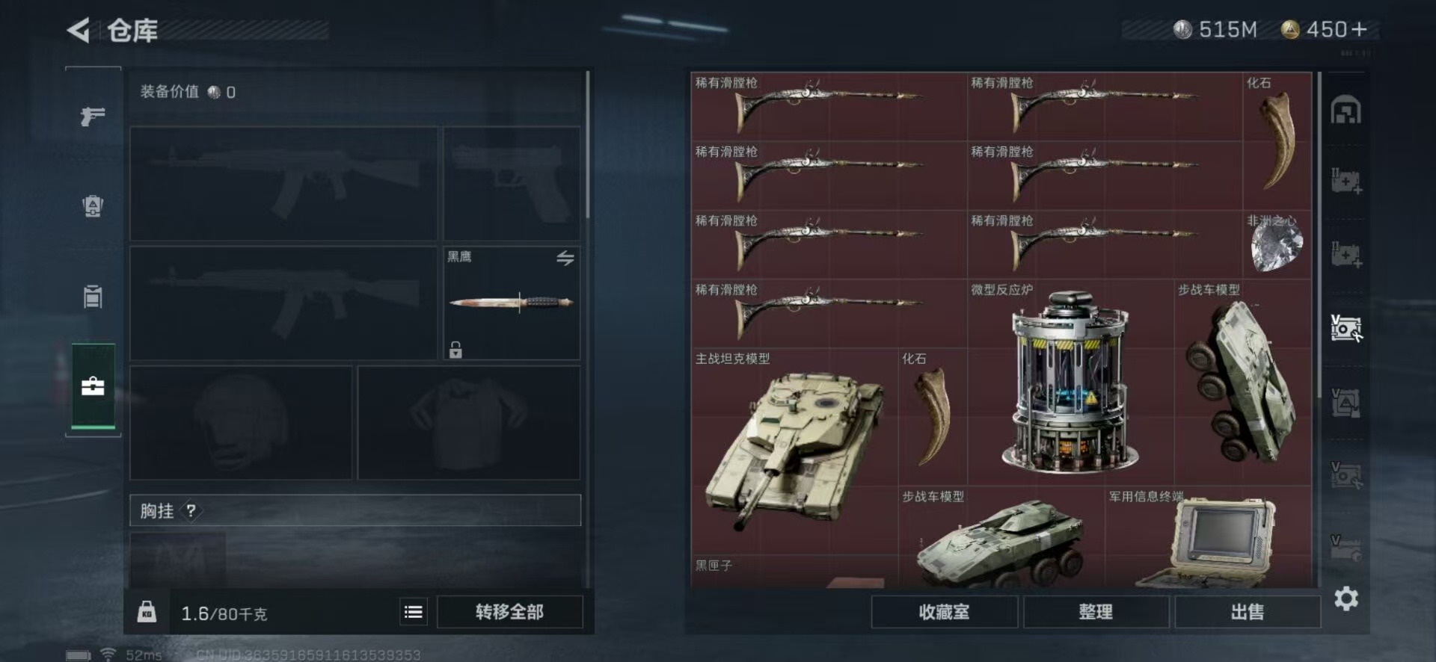1436x662 pixels.
Task: Select the active briefcase sidebar tab
Action: 93,386
